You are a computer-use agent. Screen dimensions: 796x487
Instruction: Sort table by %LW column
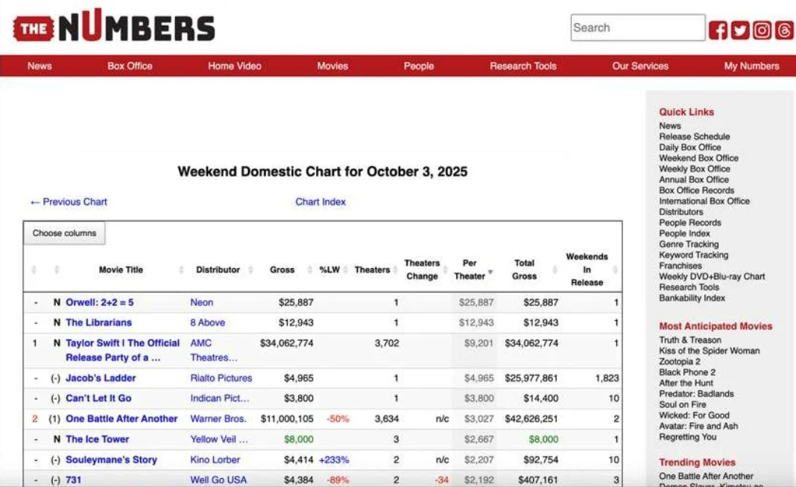(329, 270)
